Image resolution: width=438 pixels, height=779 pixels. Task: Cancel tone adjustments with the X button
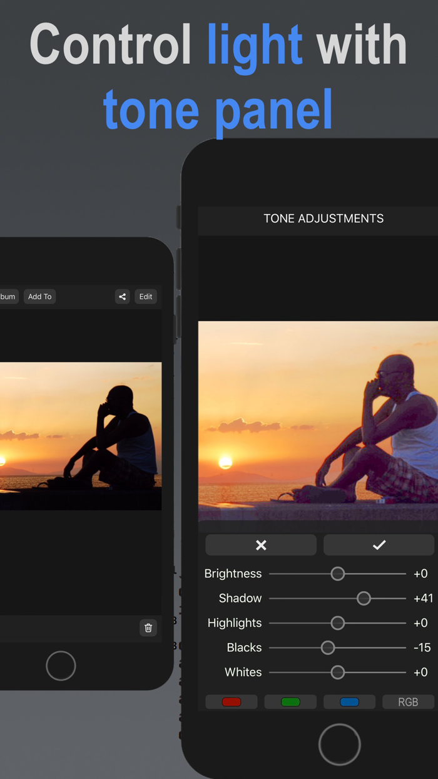[x=261, y=545]
